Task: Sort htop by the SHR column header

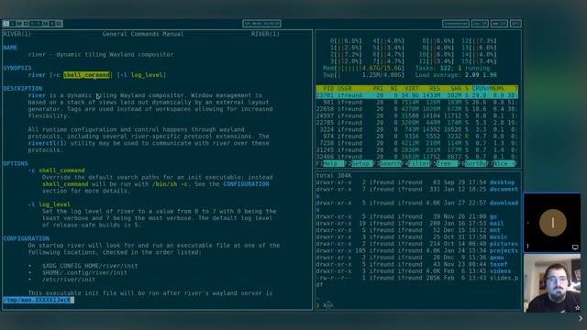Action: [x=456, y=89]
